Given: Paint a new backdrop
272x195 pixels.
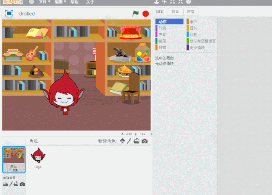Looking at the screenshot, I should coord(11,184).
